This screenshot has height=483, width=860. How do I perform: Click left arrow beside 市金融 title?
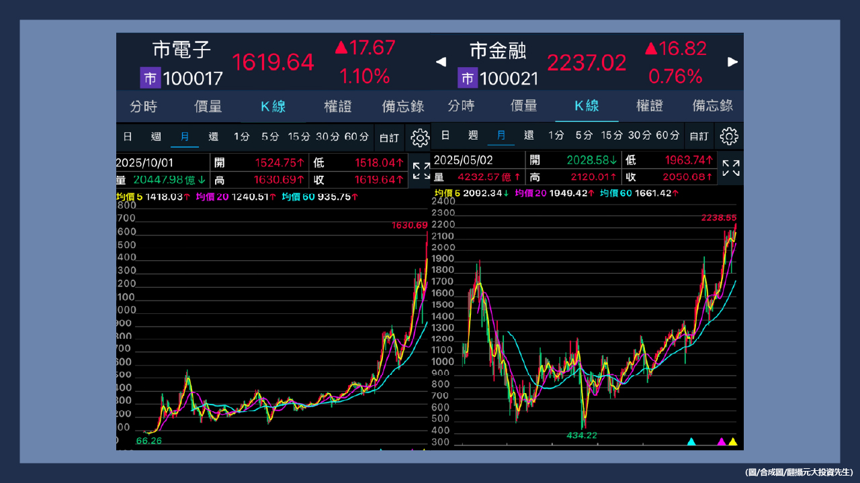[441, 62]
